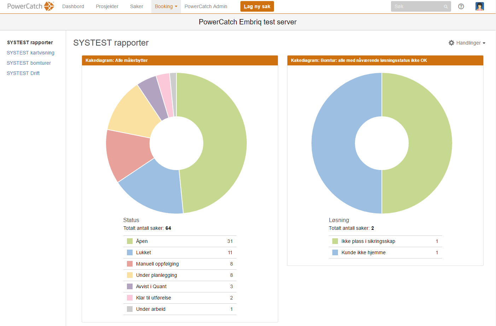Click inside the Søk search field
Screen dimensions: 496x326
pos(417,6)
